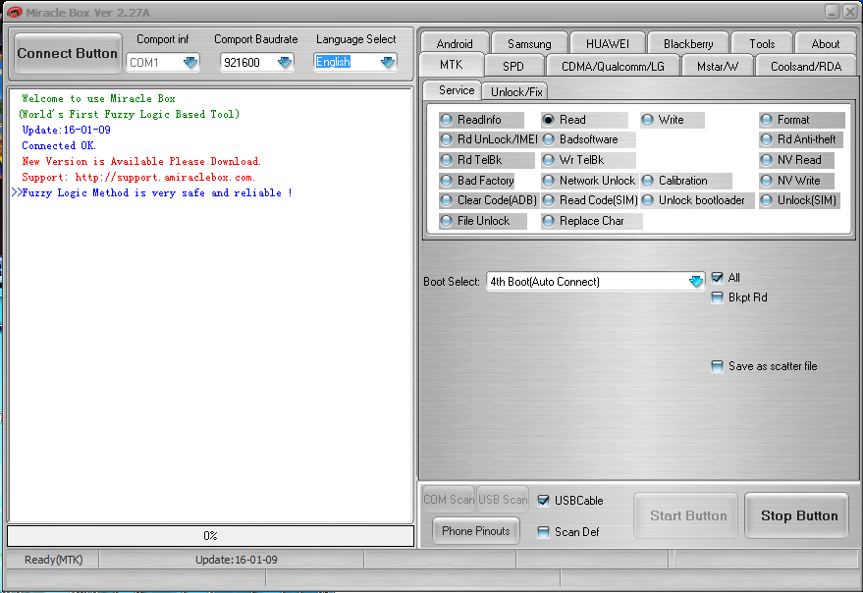This screenshot has height=593, width=863.
Task: Click the Update:16-01-09 status bar text
Action: [x=236, y=560]
